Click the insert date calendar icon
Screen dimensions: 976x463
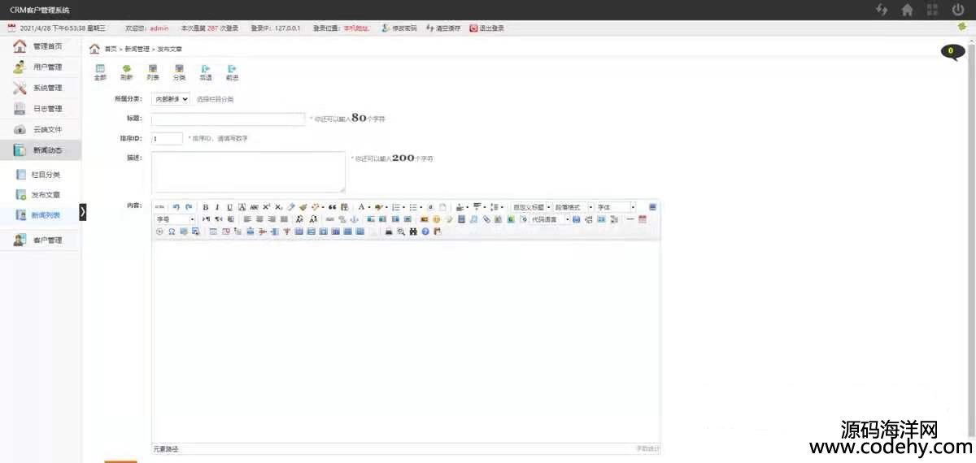point(643,219)
